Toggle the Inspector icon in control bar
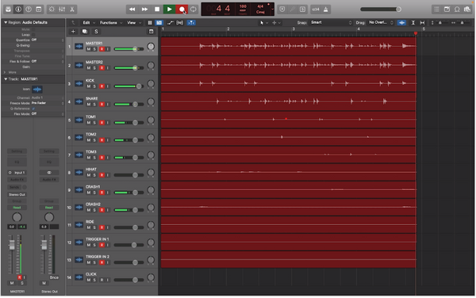 coord(18,10)
